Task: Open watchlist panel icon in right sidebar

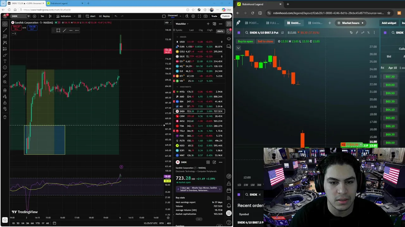Action: [229, 24]
